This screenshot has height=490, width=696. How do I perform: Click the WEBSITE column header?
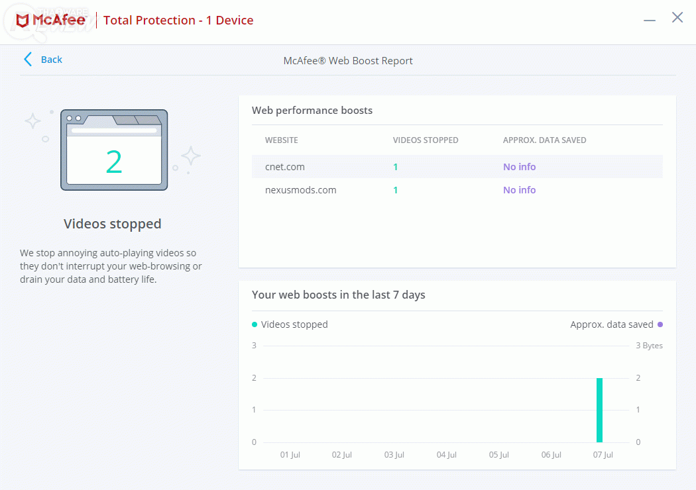pos(281,140)
